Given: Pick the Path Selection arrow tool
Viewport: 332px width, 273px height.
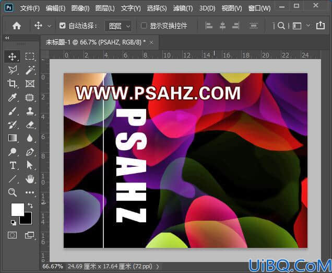Looking at the screenshot, I should (x=29, y=165).
